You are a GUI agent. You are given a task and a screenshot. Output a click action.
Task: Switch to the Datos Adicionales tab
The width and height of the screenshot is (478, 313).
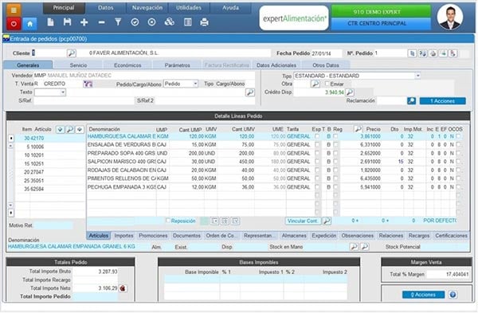(276, 65)
